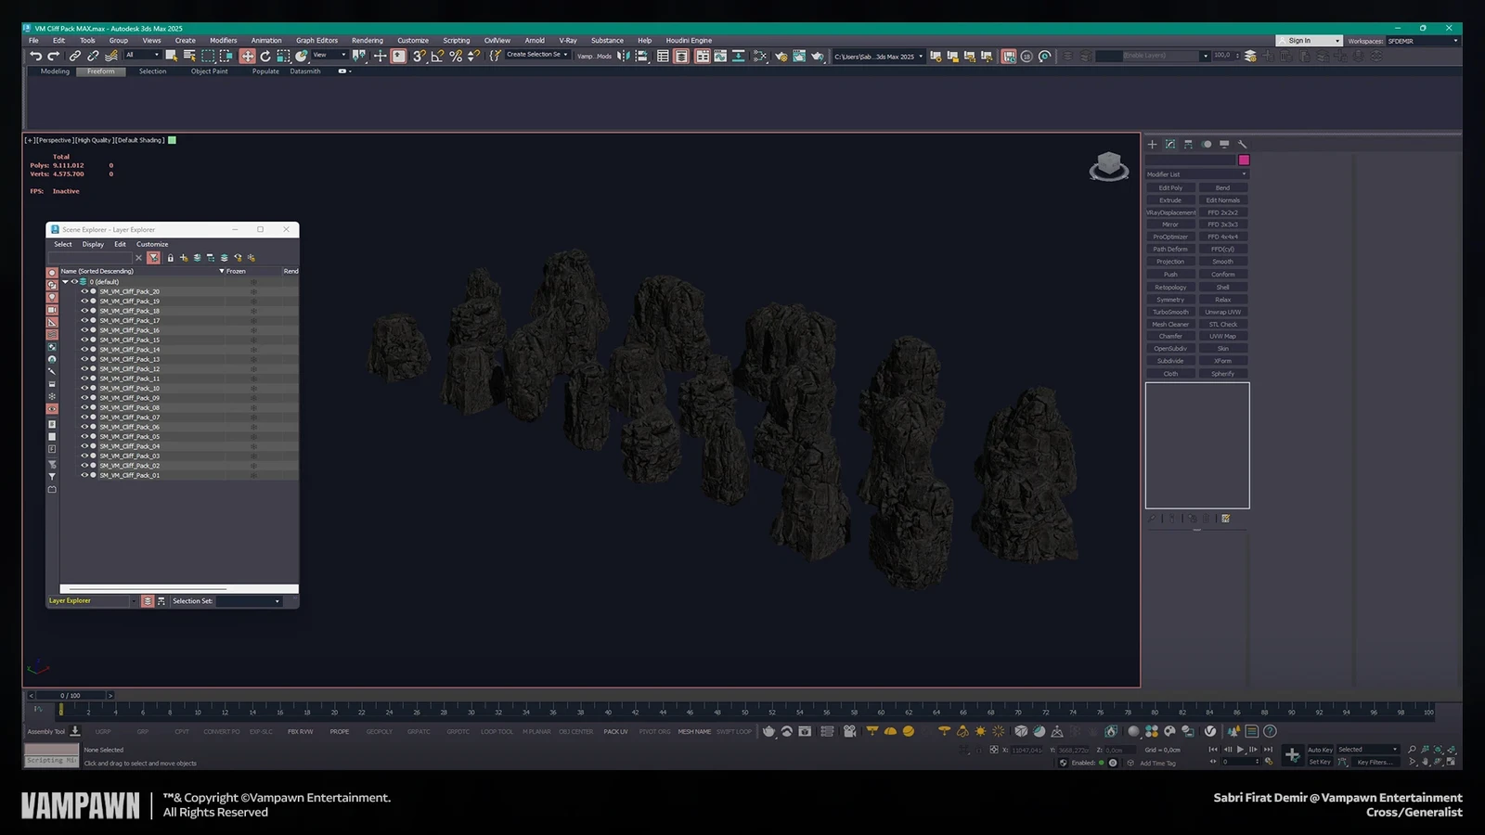The image size is (1485, 835).
Task: Click the Percent Snap toggle icon
Action: pyautogui.click(x=456, y=57)
